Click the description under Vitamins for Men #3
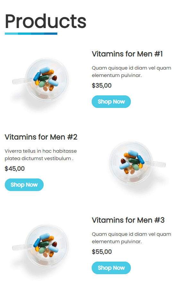177x288 pixels. pos(131,238)
